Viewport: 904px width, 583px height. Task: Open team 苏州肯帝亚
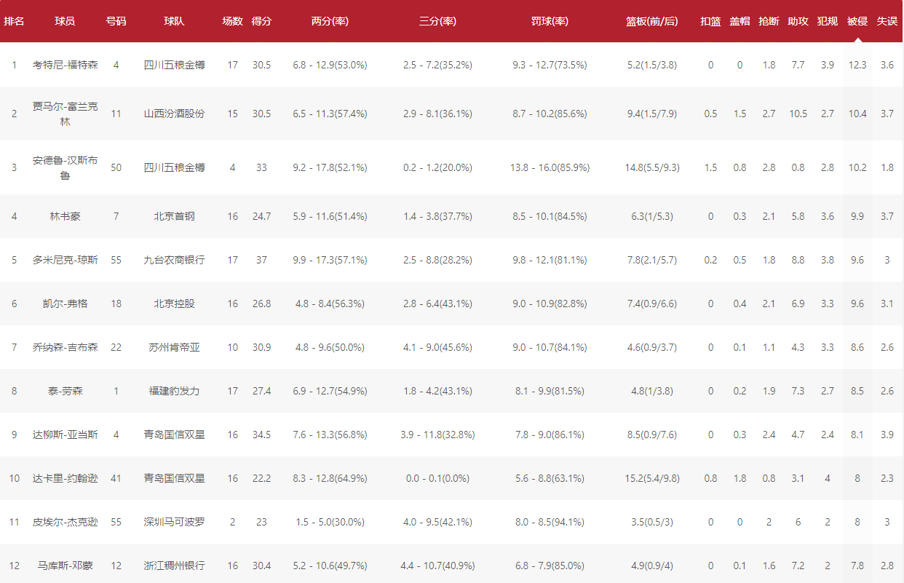174,347
